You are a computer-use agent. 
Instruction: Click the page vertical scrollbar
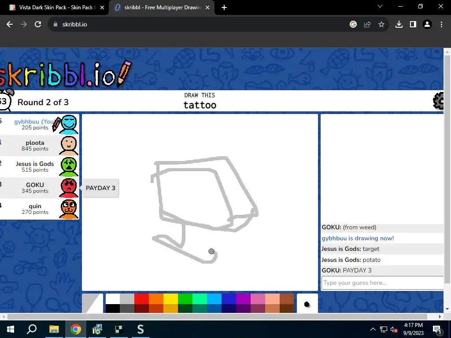447,169
